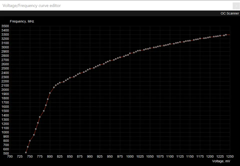Select the curve point at 825 mV voltage

(60, 83)
